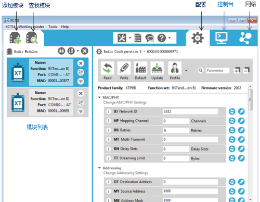Screen dimensions: 260x202
Task: Click the Read settings button
Action: (x=108, y=71)
